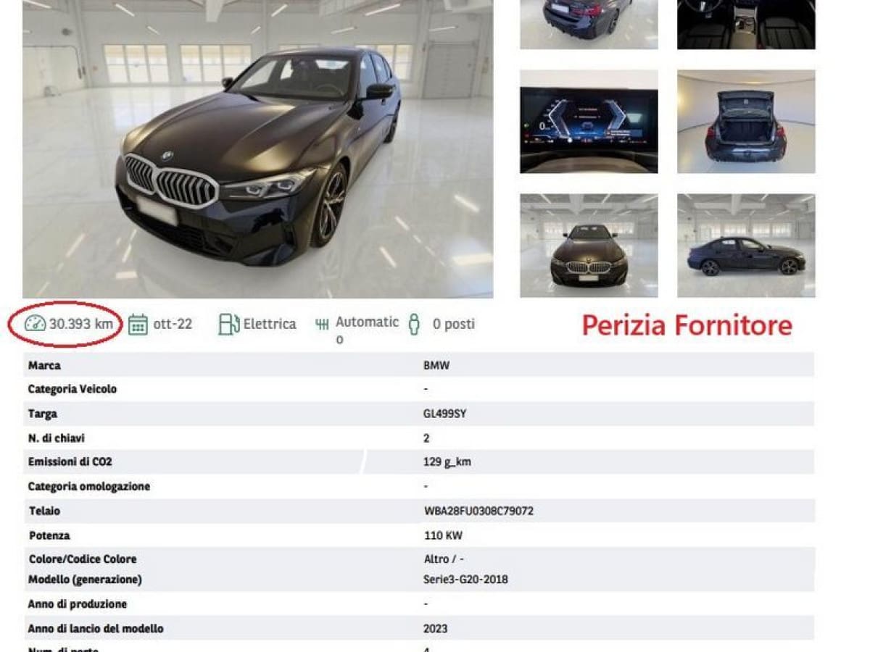The width and height of the screenshot is (870, 652).
Task: Click the person seat icon beside 0 posti
Action: click(x=414, y=324)
